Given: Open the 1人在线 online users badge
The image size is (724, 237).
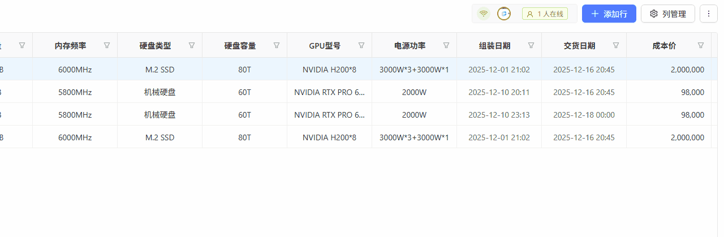Looking at the screenshot, I should [545, 14].
